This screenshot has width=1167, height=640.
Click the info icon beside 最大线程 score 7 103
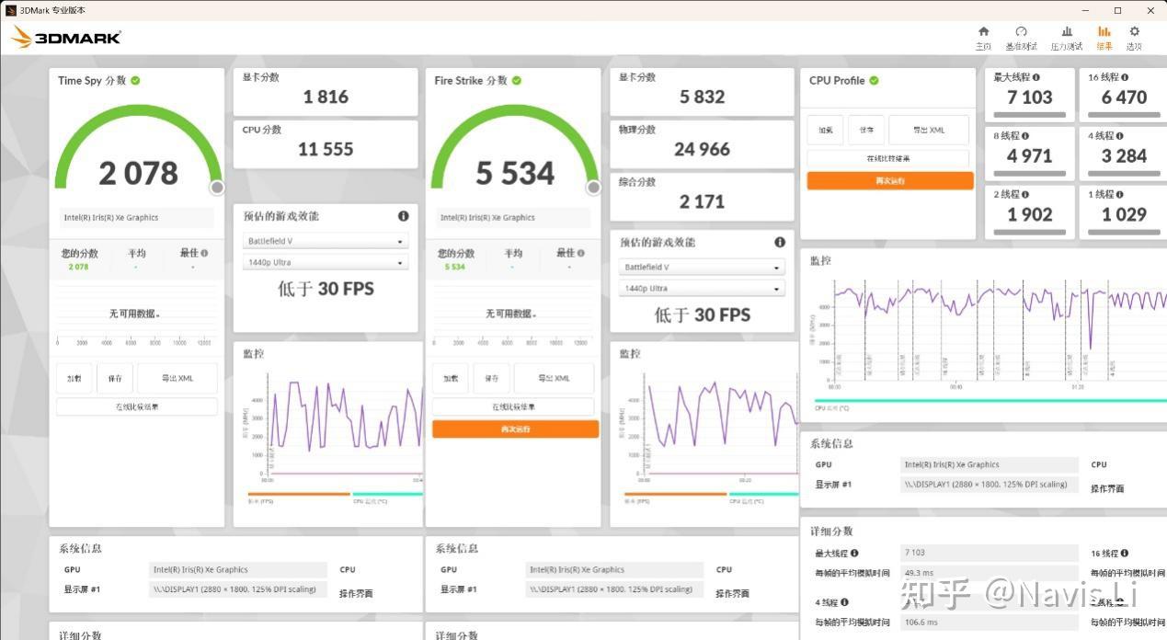(x=1036, y=77)
